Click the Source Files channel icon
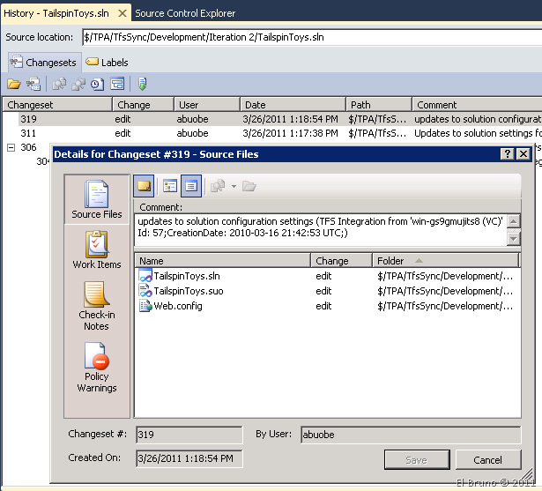 (97, 195)
